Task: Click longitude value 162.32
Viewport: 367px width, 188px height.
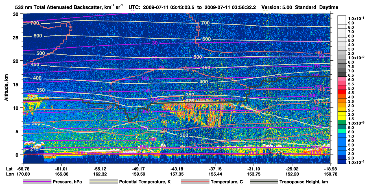Action: pos(100,174)
